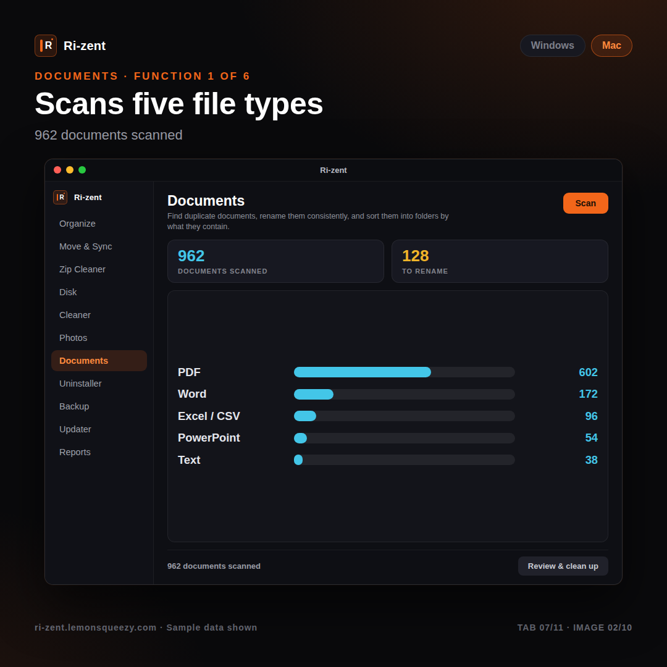The image size is (667, 667).
Task: Click the Ri-zent window title text
Action: [x=333, y=170]
